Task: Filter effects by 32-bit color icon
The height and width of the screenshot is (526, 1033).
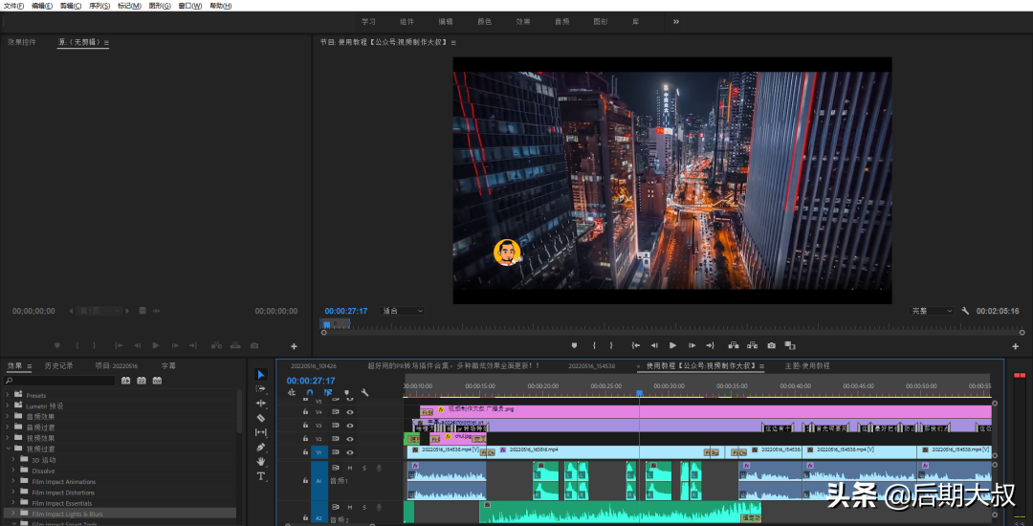Action: click(142, 381)
